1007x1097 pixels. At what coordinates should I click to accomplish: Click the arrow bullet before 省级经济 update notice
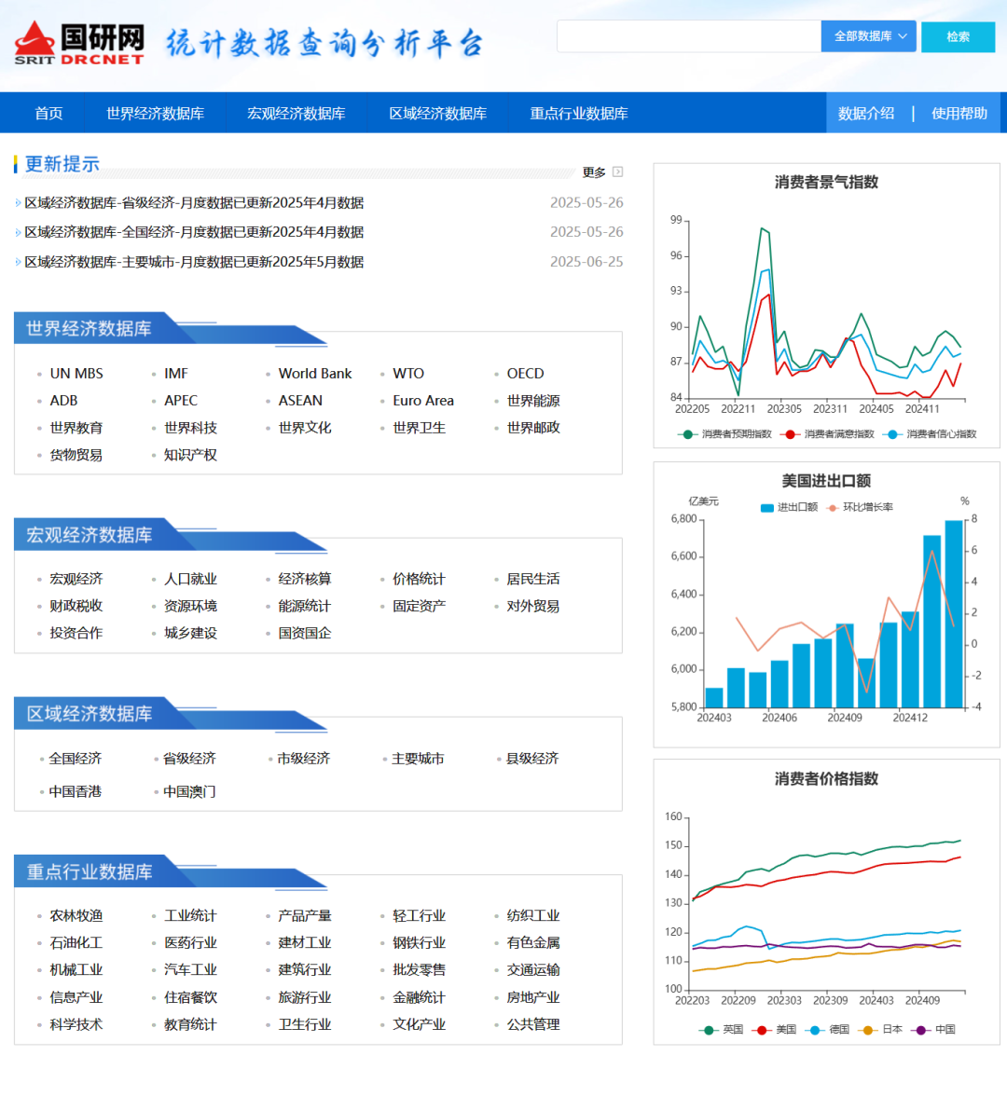18,203
